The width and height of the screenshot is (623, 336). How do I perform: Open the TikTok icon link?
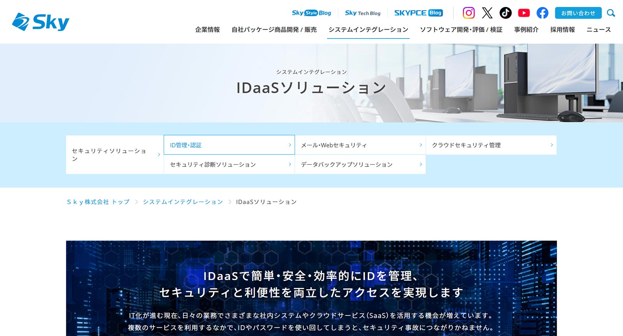505,13
